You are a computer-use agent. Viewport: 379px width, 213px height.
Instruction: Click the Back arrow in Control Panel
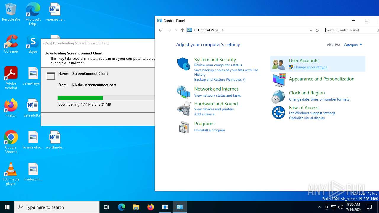tap(160, 30)
